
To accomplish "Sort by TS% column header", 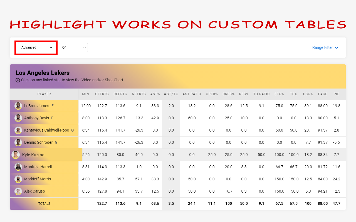I will [294, 94].
